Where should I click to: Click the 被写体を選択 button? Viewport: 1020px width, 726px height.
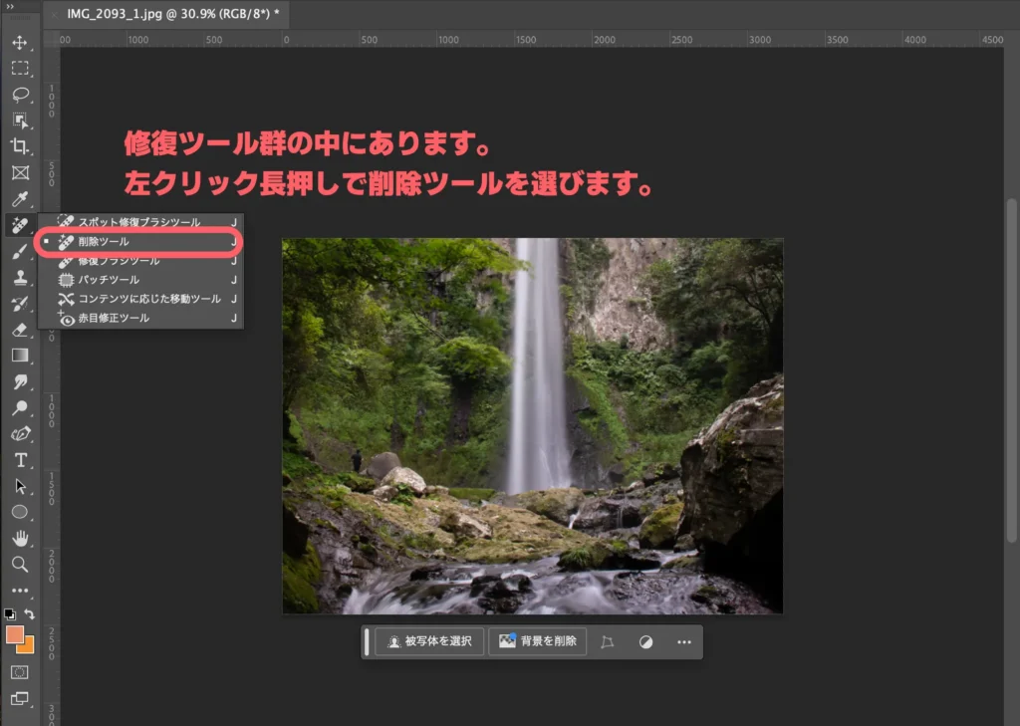point(429,641)
